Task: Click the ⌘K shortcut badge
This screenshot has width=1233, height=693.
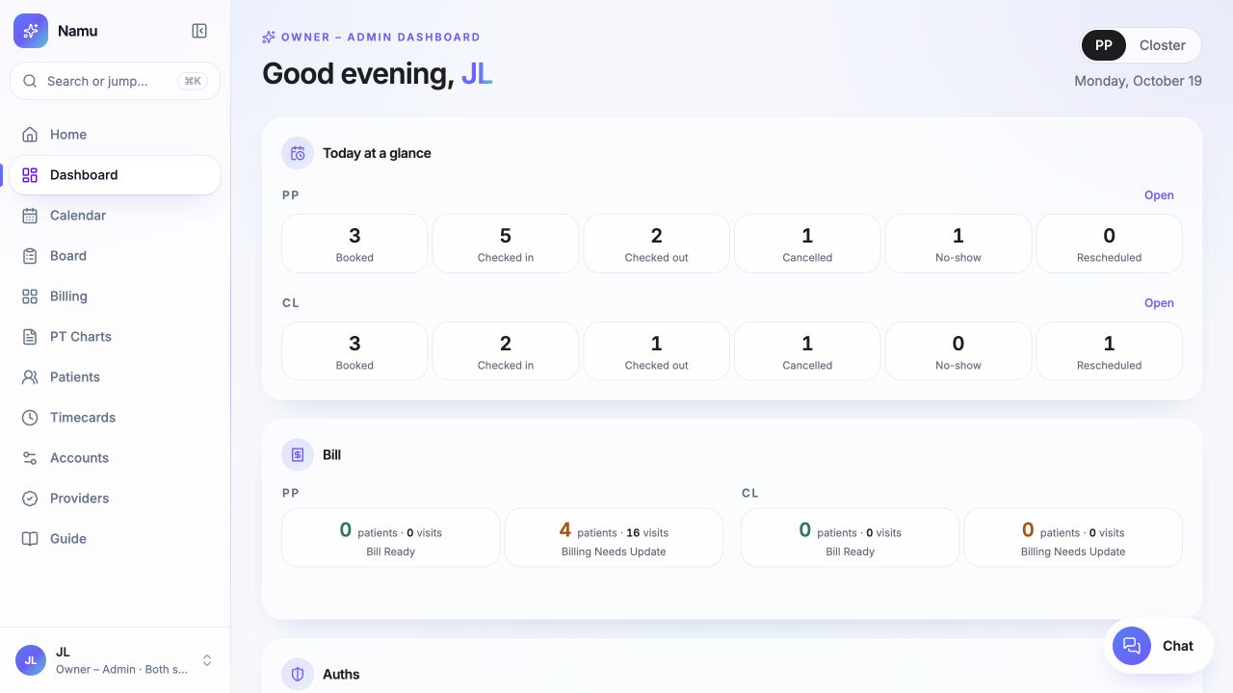Action: [x=193, y=81]
